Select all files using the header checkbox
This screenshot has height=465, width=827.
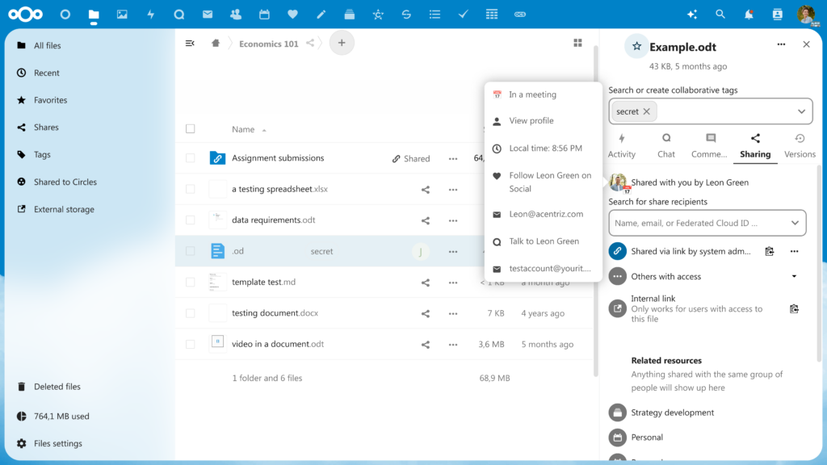[x=190, y=128]
